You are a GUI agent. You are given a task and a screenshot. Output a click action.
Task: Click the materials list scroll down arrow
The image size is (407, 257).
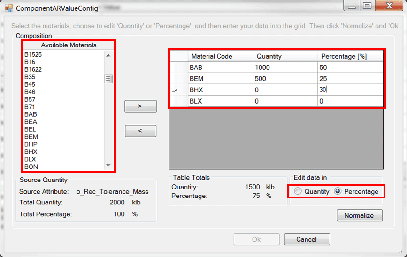pos(108,166)
